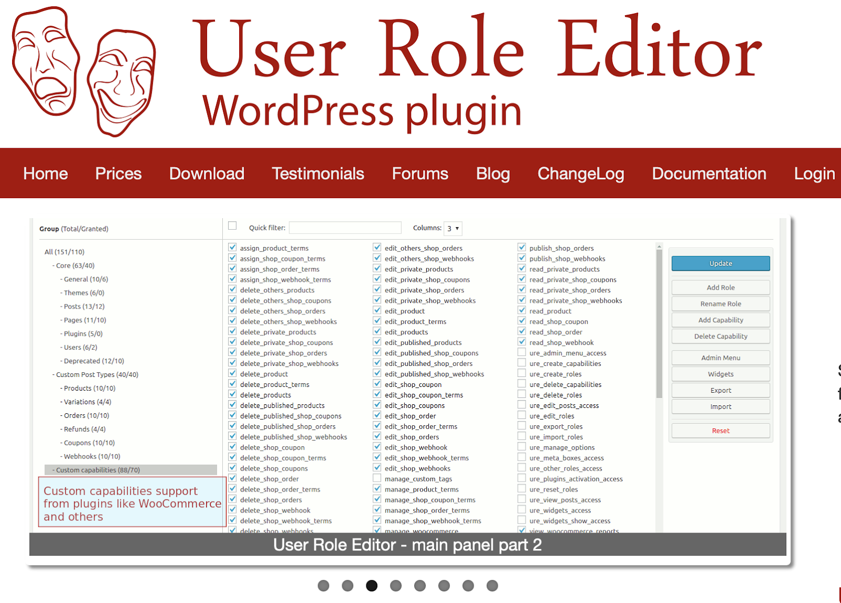The height and width of the screenshot is (603, 841).
Task: Uncheck edit_others_shop_orders checkbox
Action: 377,247
